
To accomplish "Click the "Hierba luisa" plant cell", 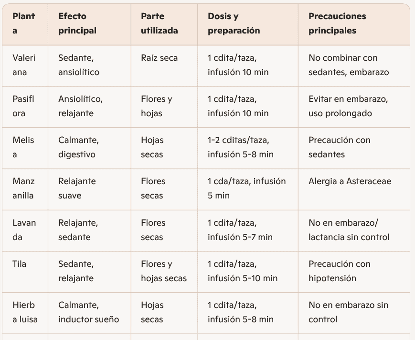I will [x=25, y=312].
